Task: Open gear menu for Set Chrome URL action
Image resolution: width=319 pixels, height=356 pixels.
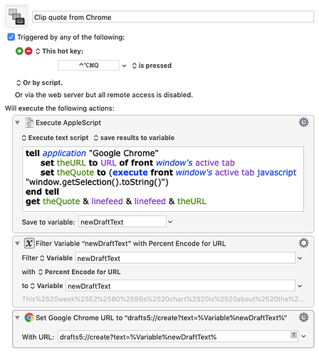Action: (303, 317)
